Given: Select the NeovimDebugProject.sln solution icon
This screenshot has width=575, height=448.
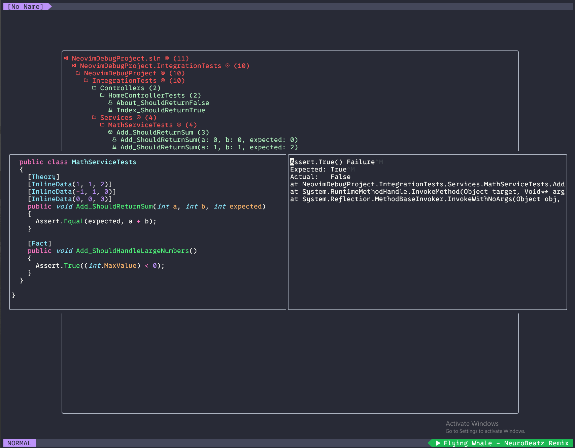Looking at the screenshot, I should click(x=66, y=58).
